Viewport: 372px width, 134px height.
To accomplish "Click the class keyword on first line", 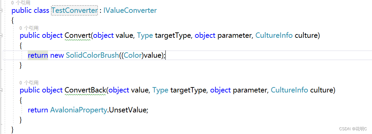I will click(42, 10).
